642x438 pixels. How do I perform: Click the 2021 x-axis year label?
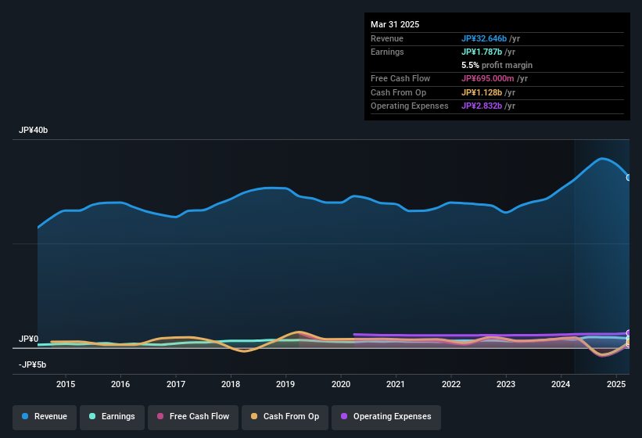[396, 384]
